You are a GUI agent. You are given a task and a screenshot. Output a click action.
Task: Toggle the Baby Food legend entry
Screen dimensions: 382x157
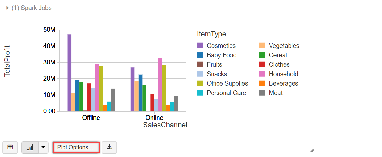pos(221,55)
